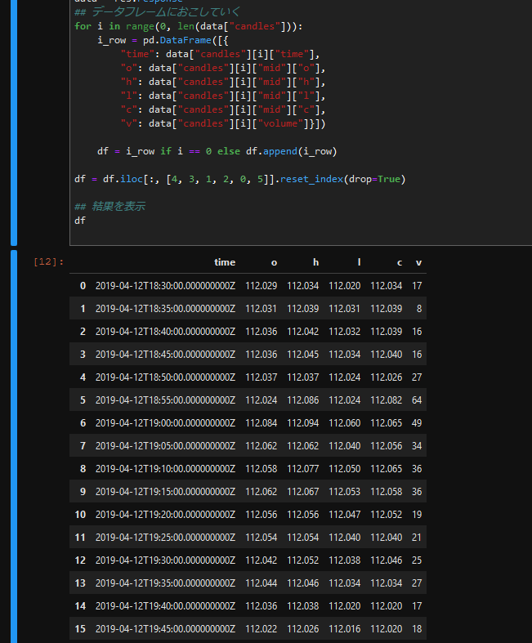Click volume value 34 in row 7
532x643 pixels.
[417, 446]
